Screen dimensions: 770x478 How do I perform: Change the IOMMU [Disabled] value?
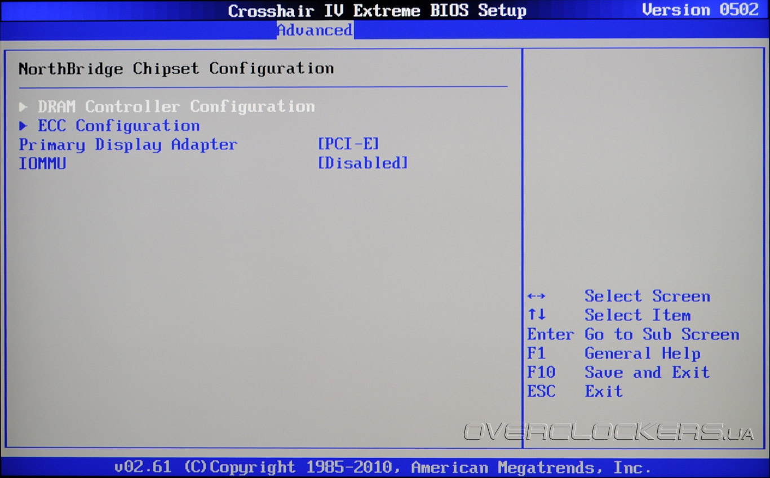362,163
